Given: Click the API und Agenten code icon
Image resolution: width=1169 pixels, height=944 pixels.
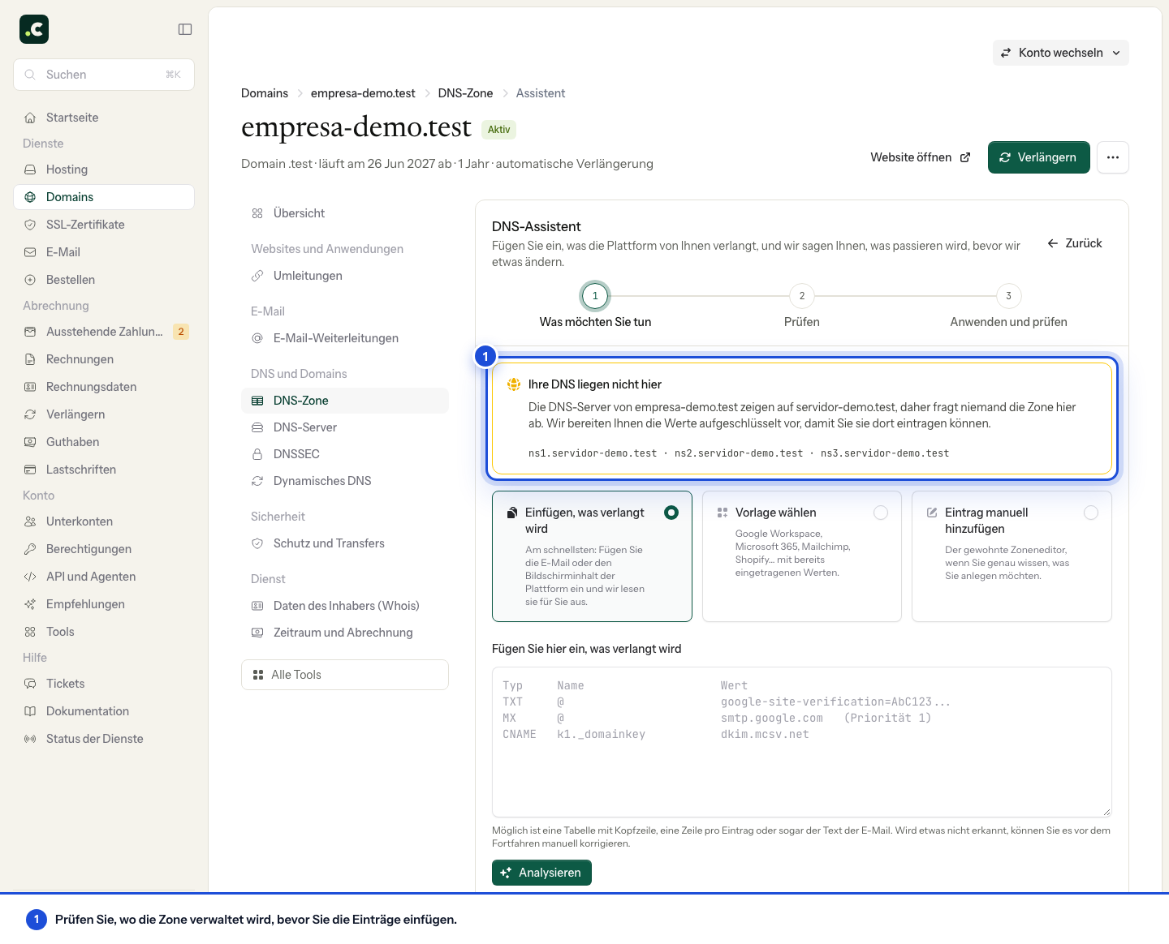Looking at the screenshot, I should point(30,577).
